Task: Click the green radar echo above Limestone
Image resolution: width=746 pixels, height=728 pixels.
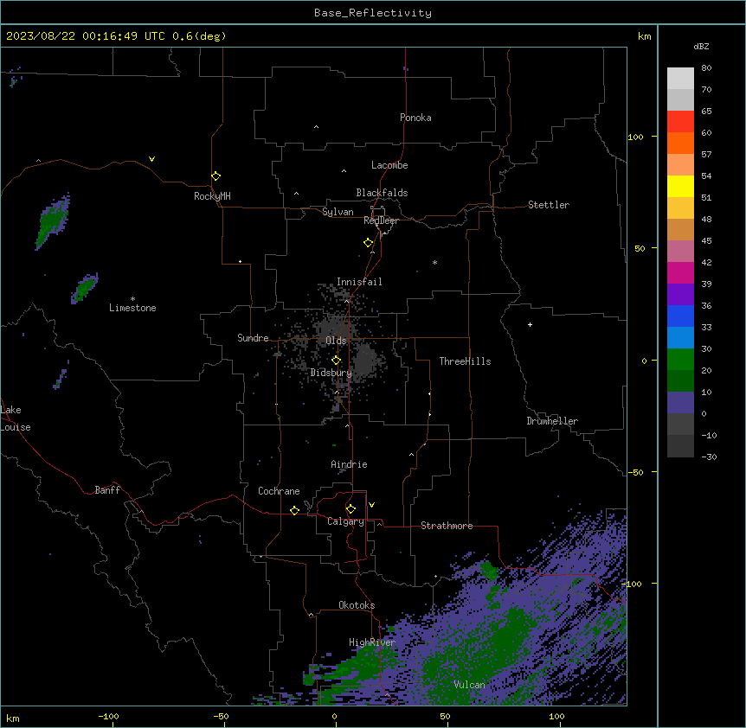Action: (x=84, y=289)
